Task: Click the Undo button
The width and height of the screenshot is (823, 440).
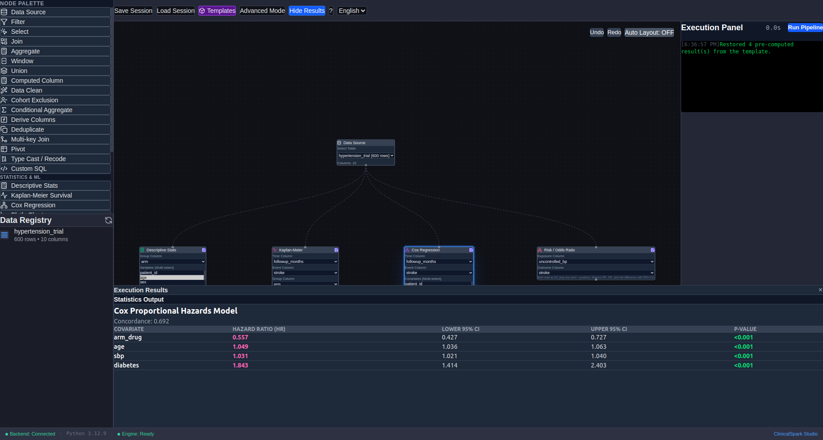Action: tap(597, 32)
